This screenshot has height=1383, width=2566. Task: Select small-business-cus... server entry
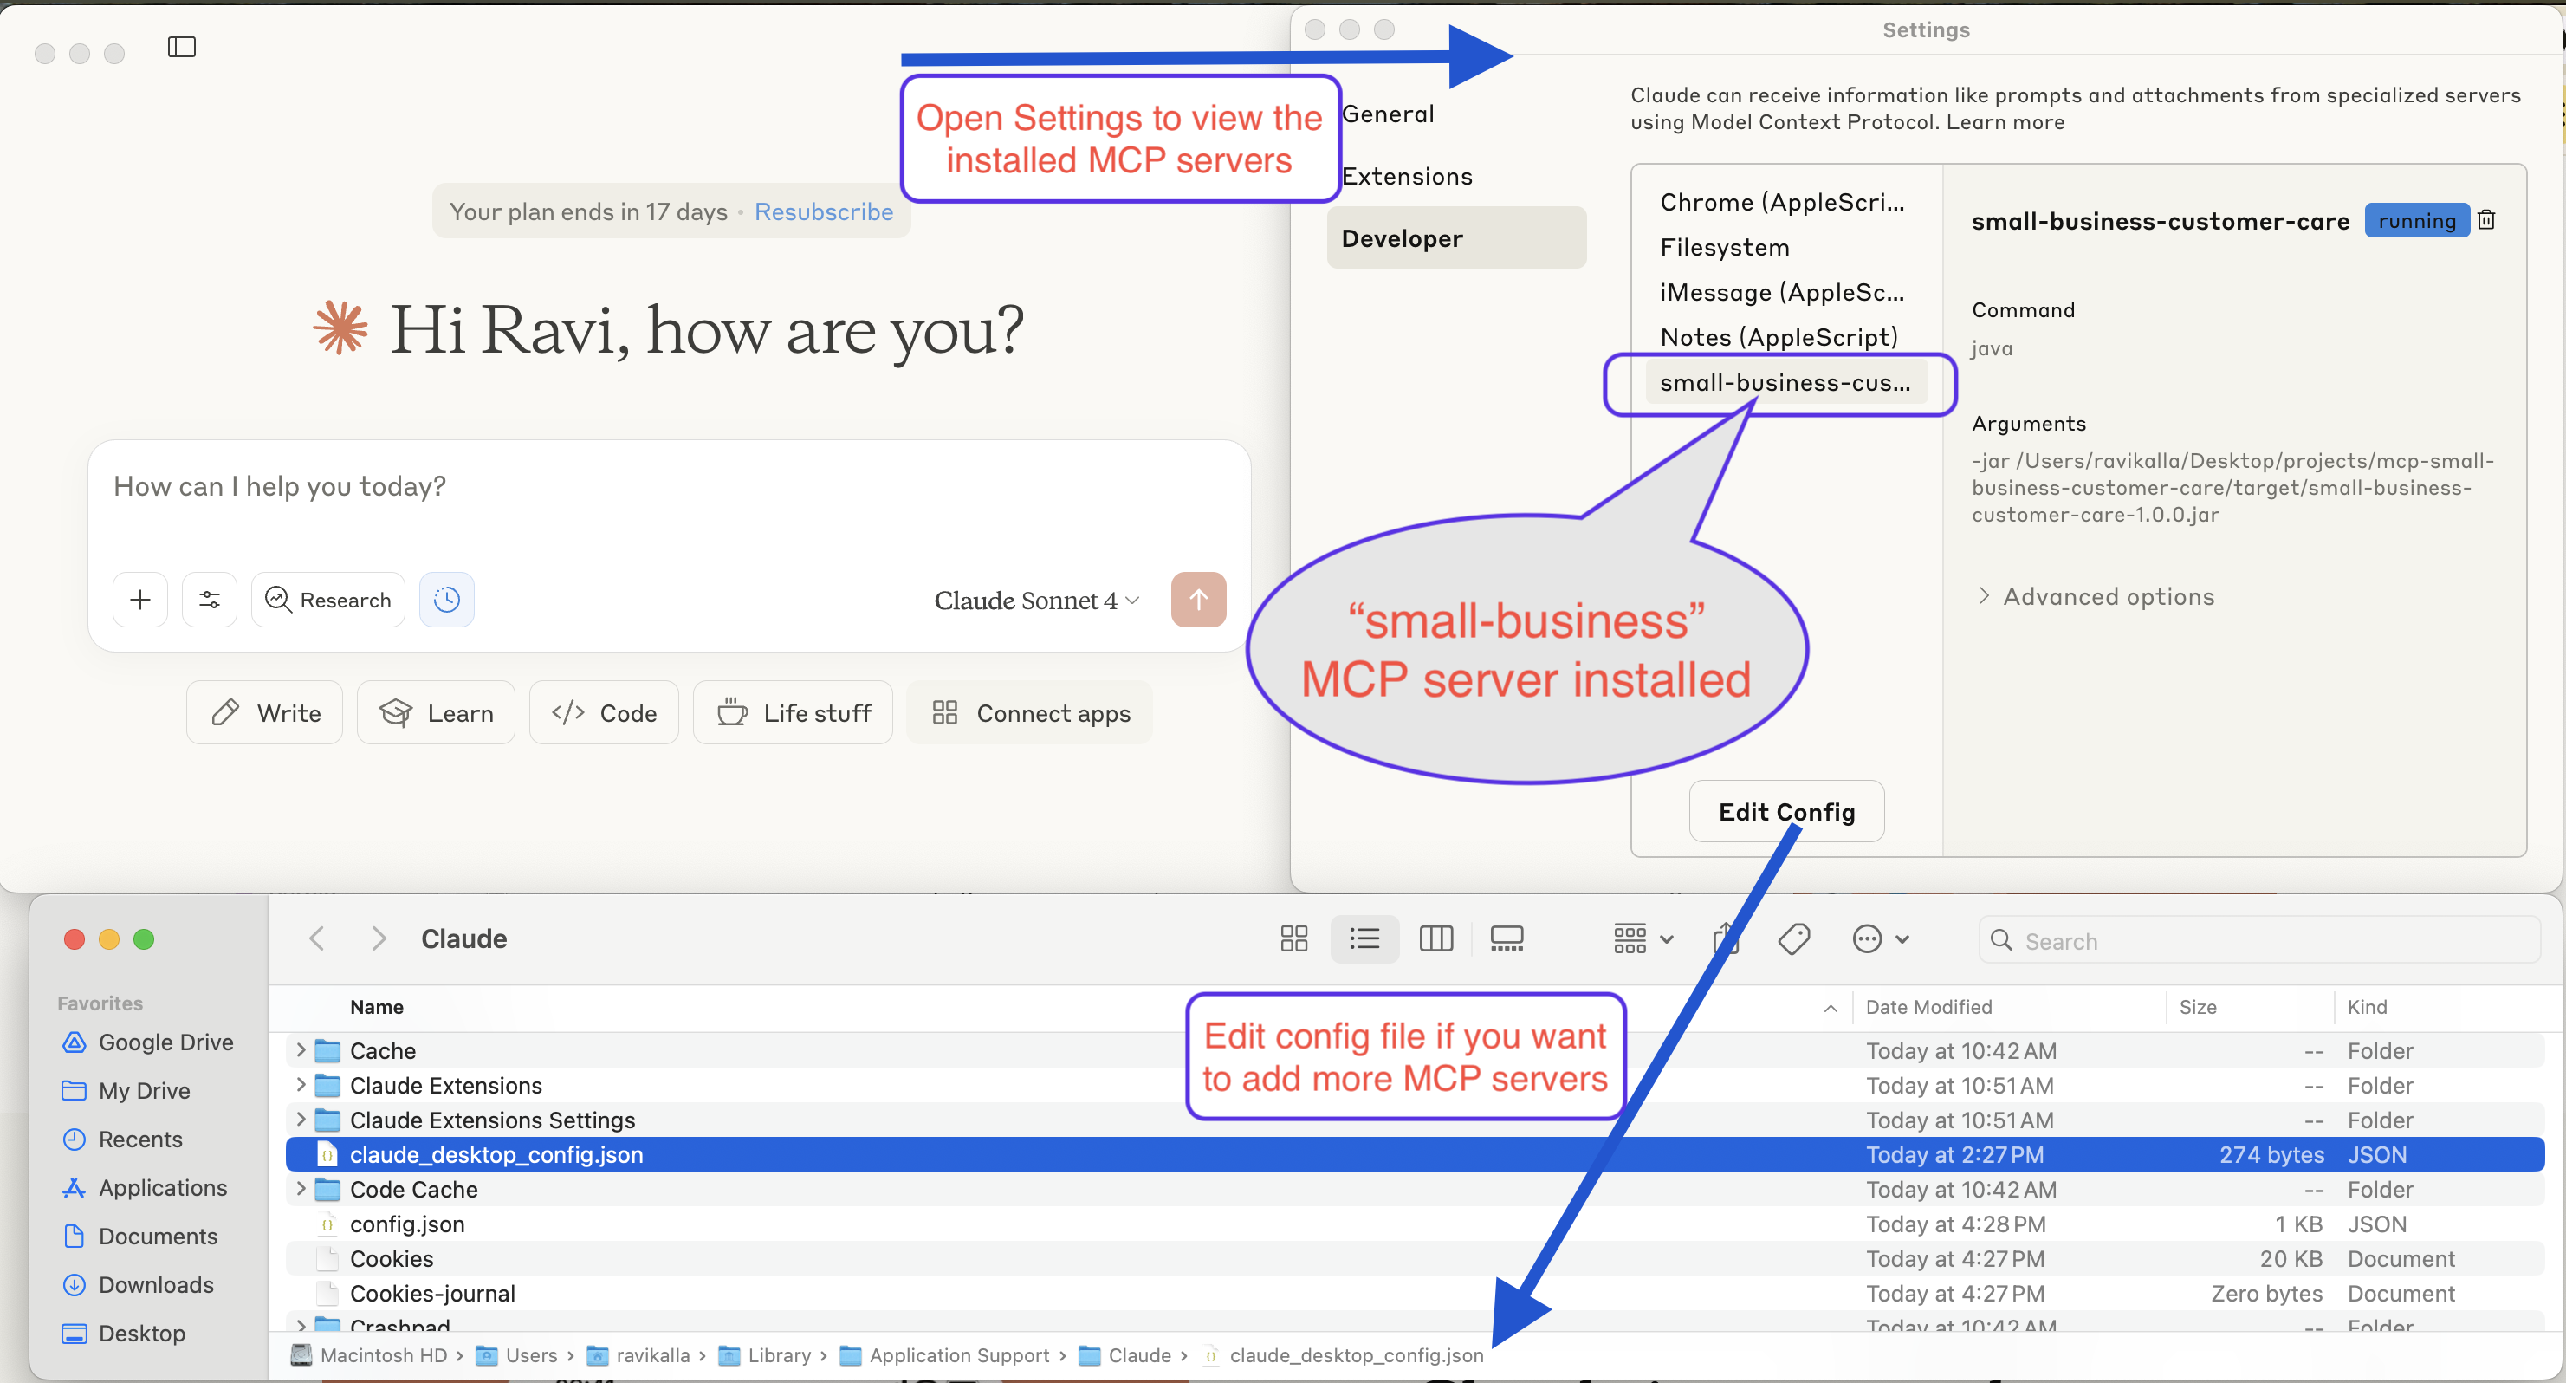click(1786, 383)
